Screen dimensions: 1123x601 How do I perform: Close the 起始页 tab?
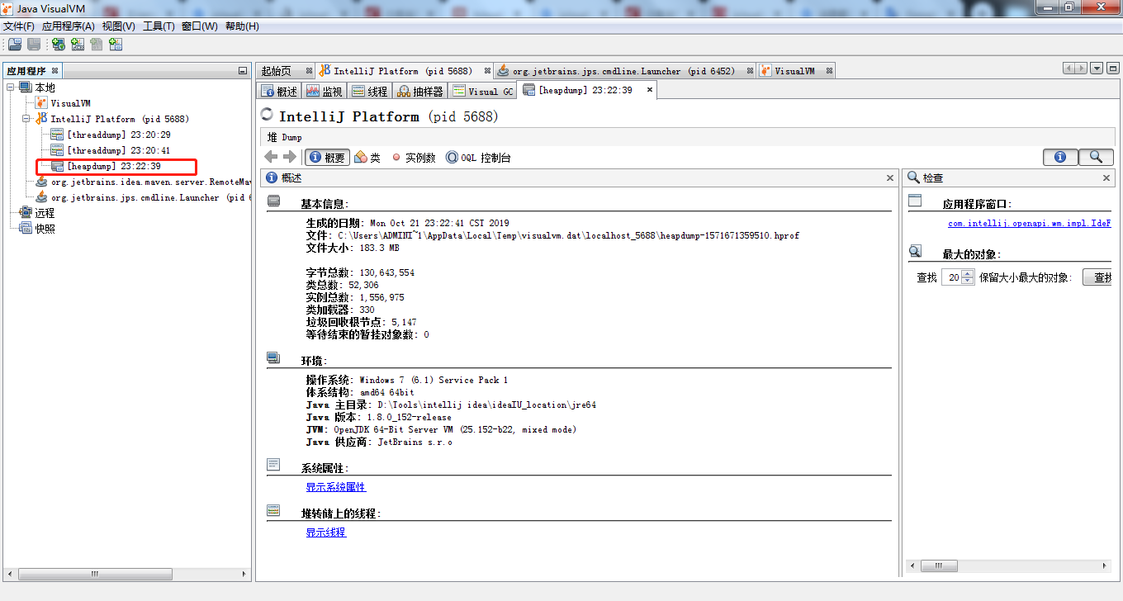point(309,71)
